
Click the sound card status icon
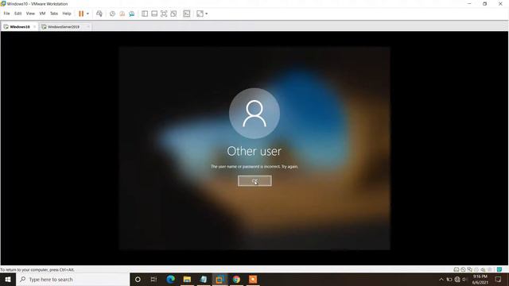point(483,269)
